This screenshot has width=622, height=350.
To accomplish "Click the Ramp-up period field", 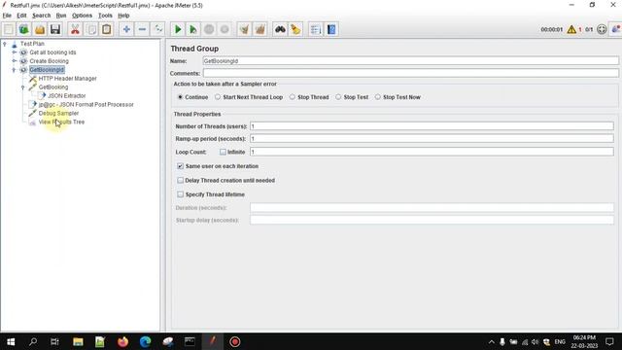I will pyautogui.click(x=432, y=139).
